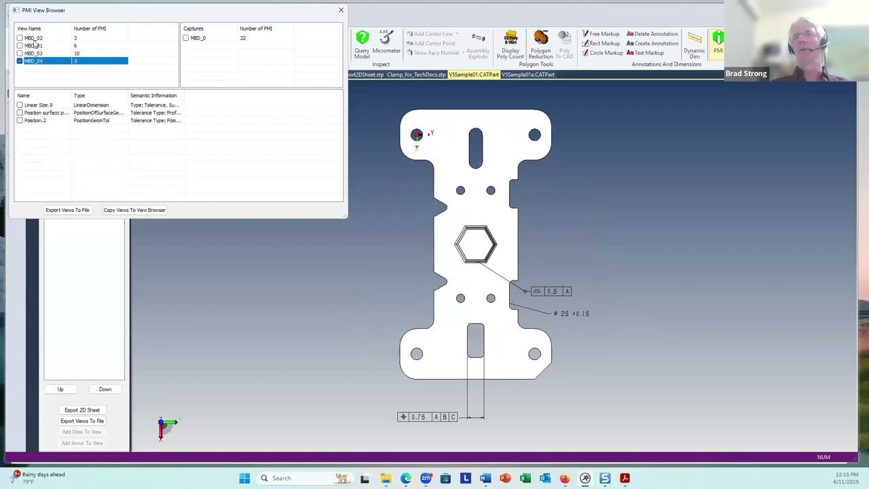
Task: Switch to the 2DSheet.stp document tab
Action: tap(367, 75)
